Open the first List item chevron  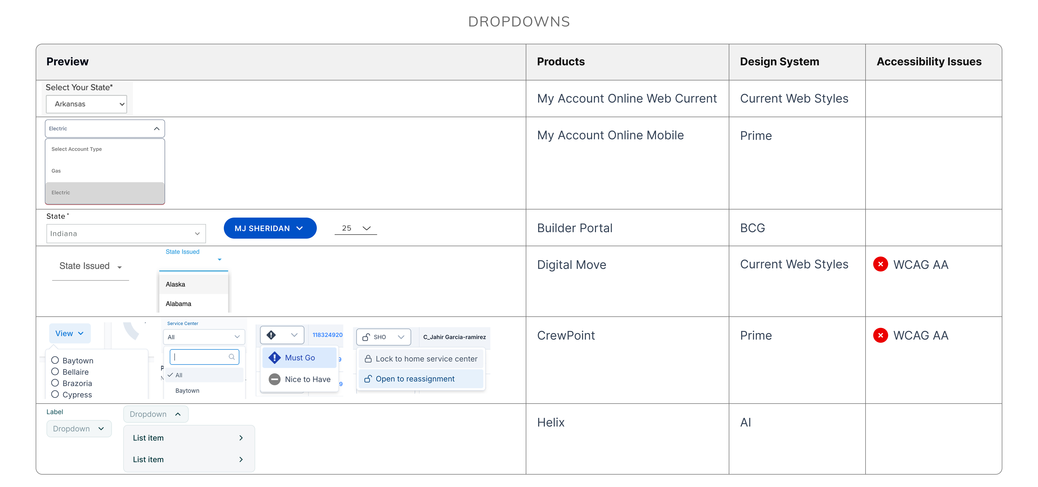click(241, 438)
